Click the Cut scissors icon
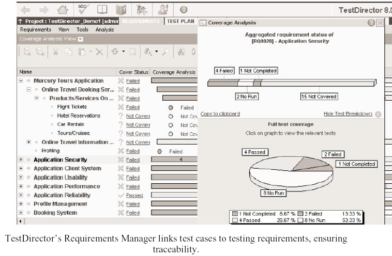392x256 pixels. pyautogui.click(x=54, y=53)
